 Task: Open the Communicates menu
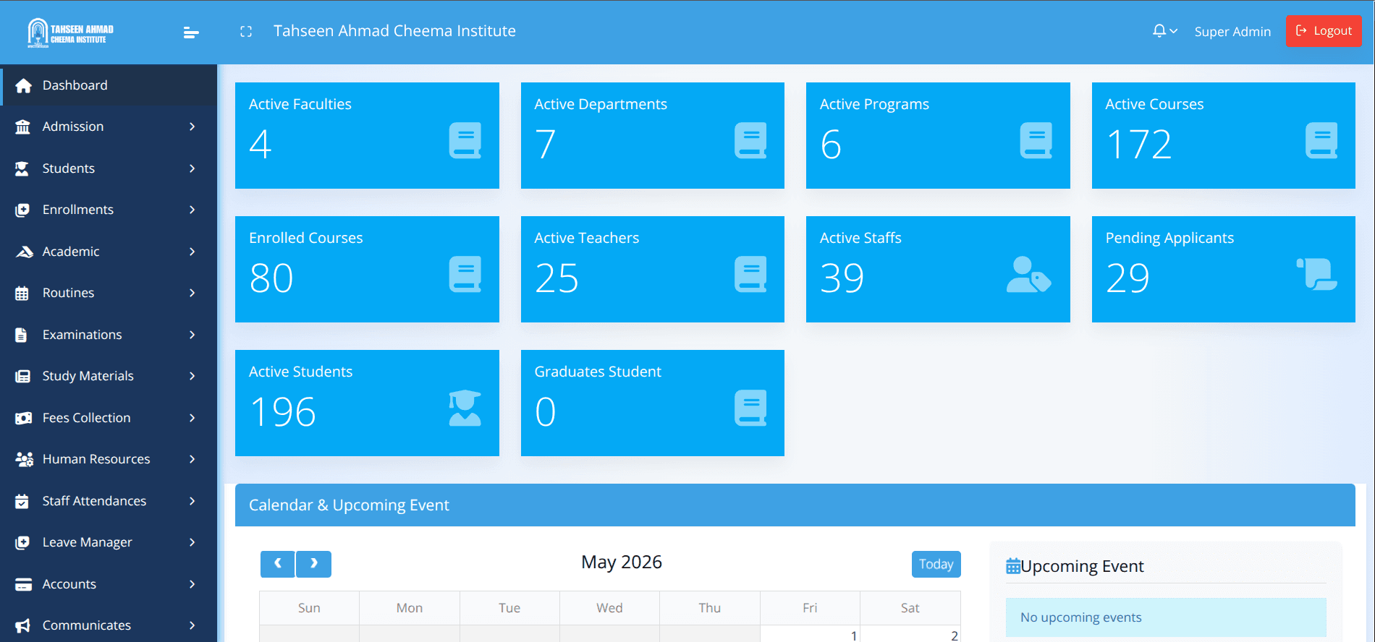pyautogui.click(x=109, y=625)
